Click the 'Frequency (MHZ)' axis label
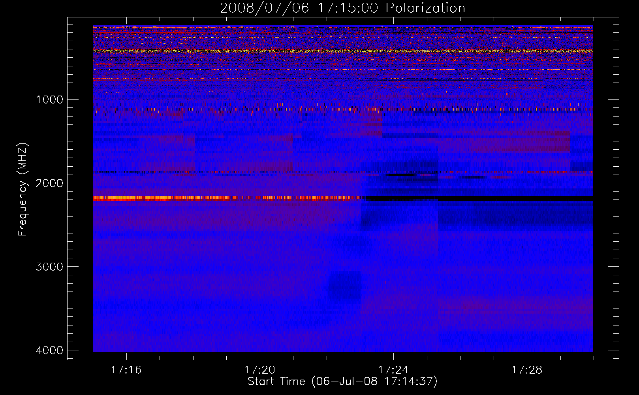 tap(23, 190)
